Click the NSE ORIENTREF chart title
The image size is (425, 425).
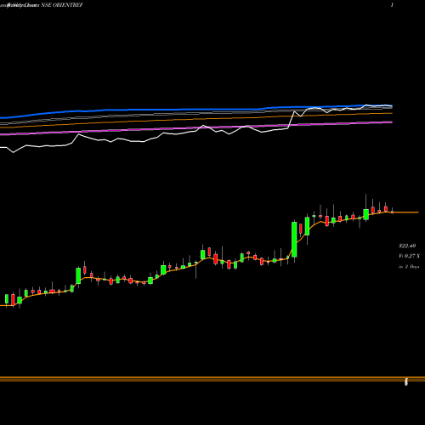pyautogui.click(x=62, y=5)
